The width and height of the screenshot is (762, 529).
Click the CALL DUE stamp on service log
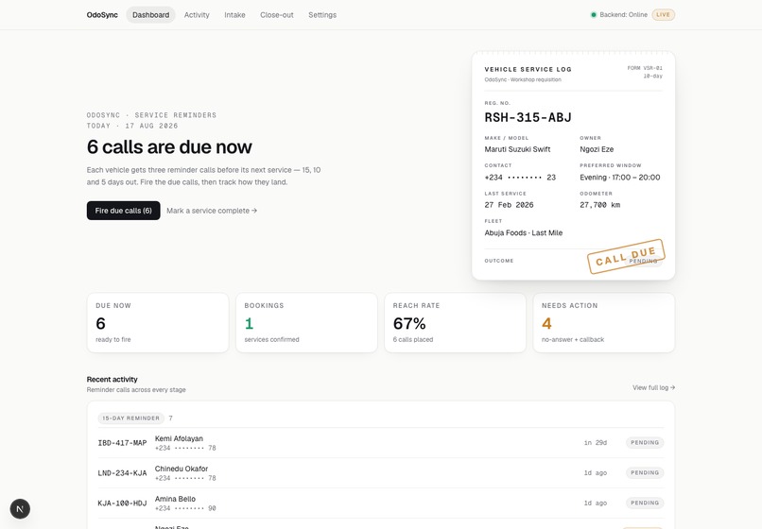click(626, 257)
